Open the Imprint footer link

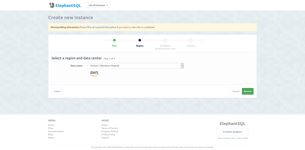click(105, 138)
